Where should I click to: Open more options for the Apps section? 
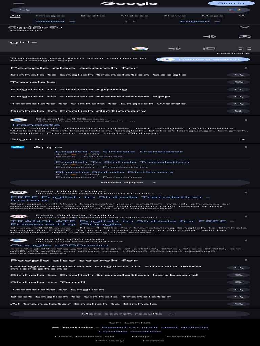coord(246,147)
